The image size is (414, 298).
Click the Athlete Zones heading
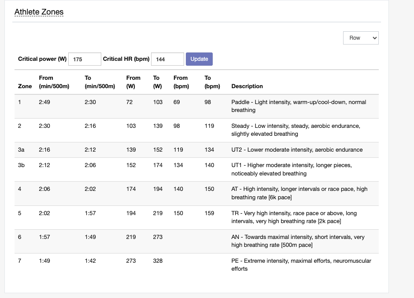tap(39, 12)
